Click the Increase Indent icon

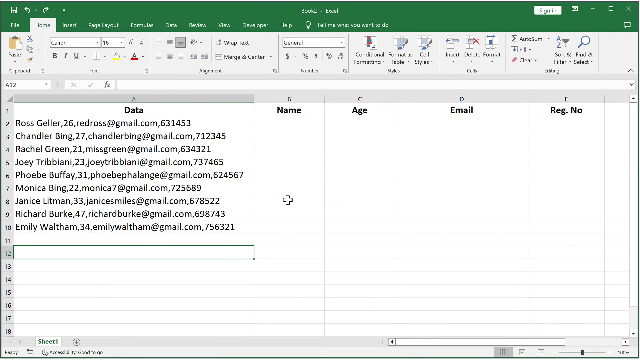coord(204,57)
